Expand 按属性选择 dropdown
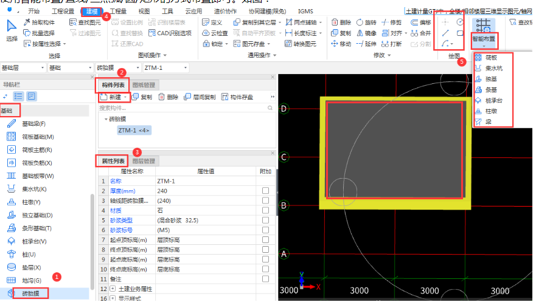This screenshot has width=536, height=302. click(x=64, y=44)
